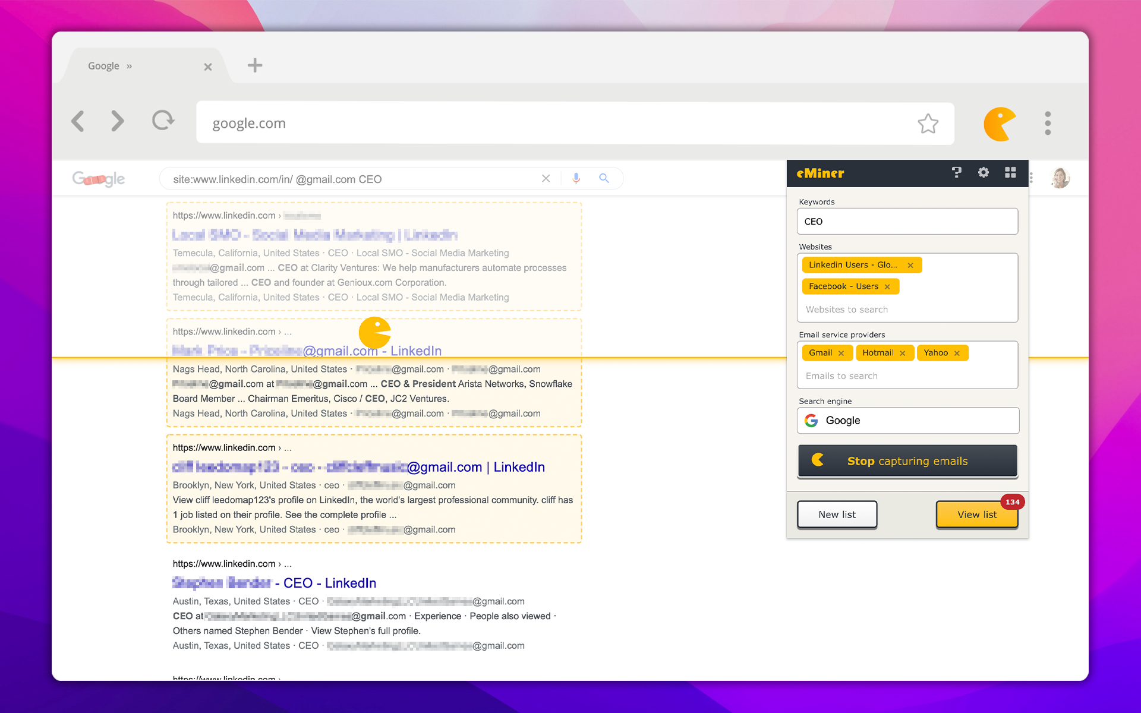The width and height of the screenshot is (1141, 713).
Task: Open eMiner settings via the gear icon
Action: coord(983,173)
